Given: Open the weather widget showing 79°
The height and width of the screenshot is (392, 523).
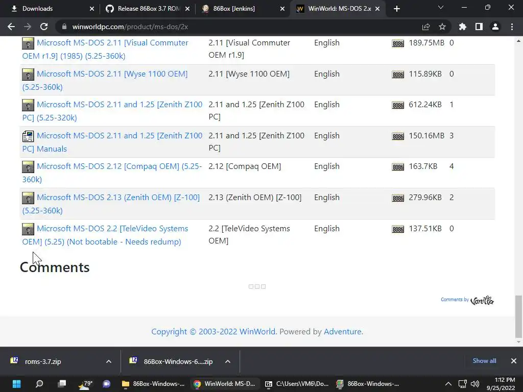Looking at the screenshot, I should coord(85,384).
